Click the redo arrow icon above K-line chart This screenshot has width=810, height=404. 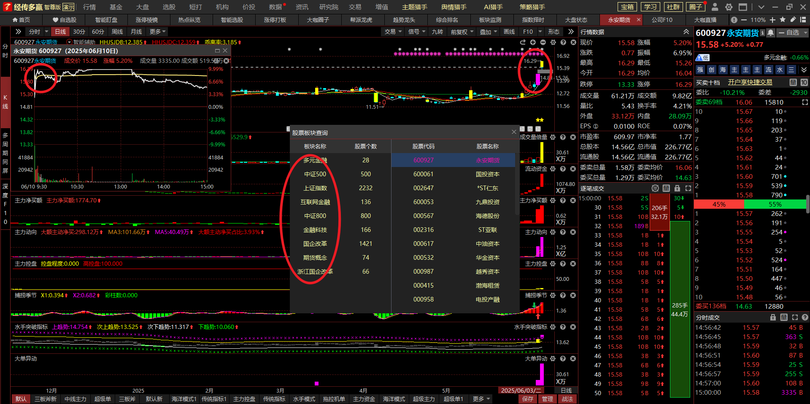(x=523, y=42)
